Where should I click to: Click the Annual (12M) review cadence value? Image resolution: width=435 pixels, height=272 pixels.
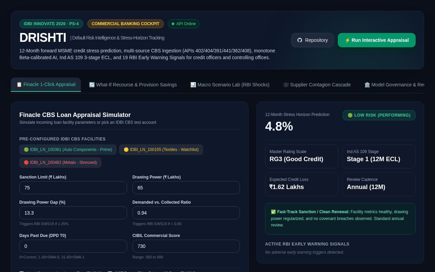(x=366, y=187)
